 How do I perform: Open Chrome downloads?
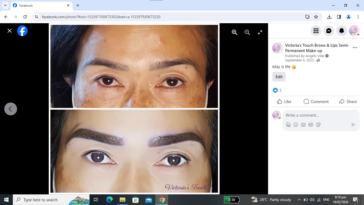(329, 17)
